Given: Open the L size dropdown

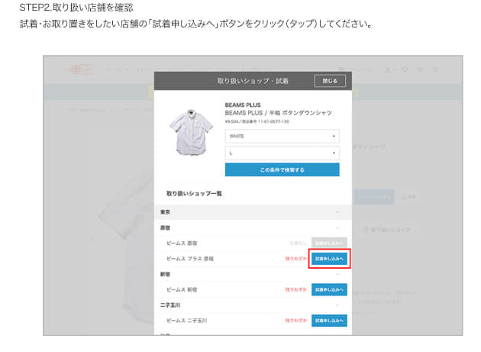Looking at the screenshot, I should [282, 153].
